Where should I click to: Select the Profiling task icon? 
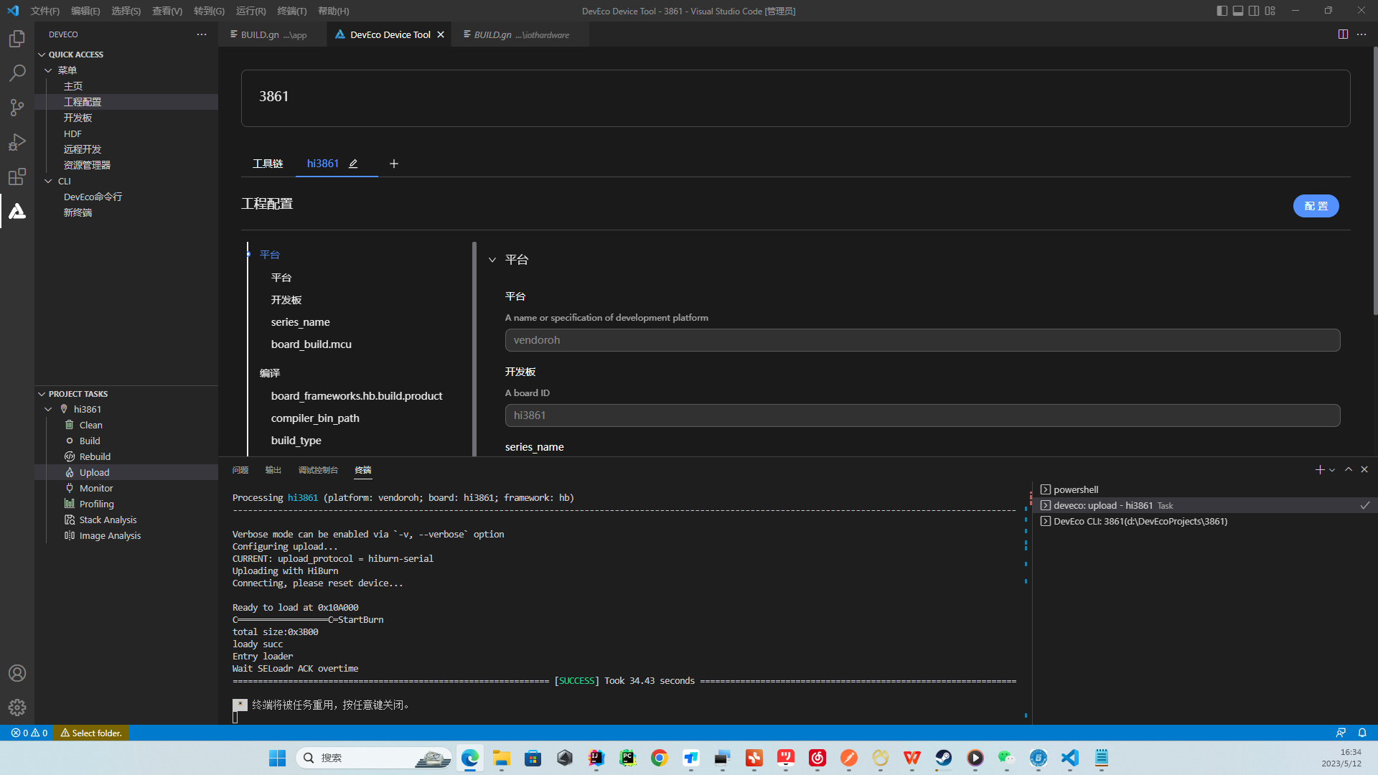[x=70, y=504]
